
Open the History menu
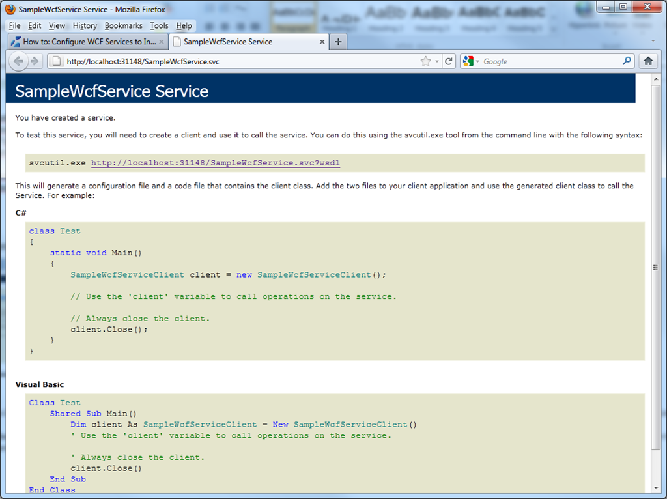pos(85,25)
